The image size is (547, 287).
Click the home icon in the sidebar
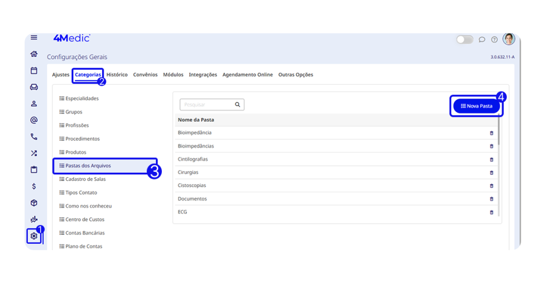click(x=34, y=54)
